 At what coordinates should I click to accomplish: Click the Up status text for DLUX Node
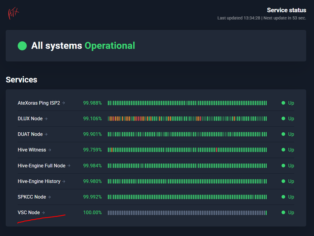click(291, 119)
